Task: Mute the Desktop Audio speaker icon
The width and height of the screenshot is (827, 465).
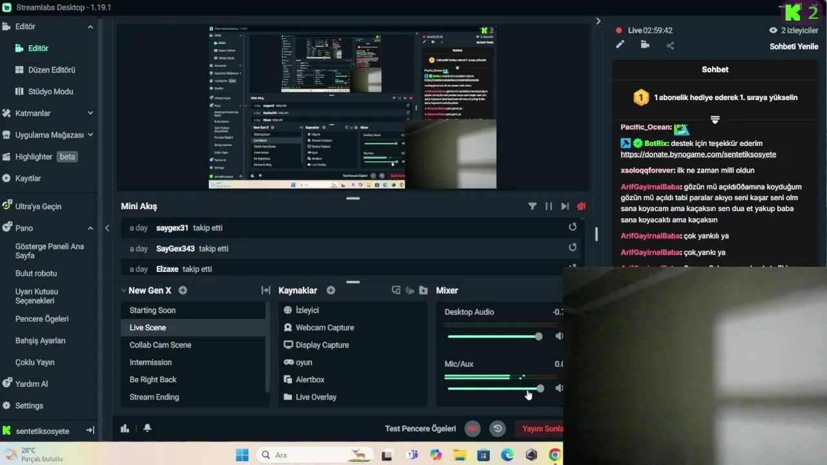Action: (x=559, y=336)
